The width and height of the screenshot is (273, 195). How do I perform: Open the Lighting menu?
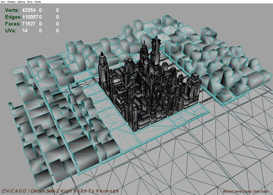tap(21, 2)
